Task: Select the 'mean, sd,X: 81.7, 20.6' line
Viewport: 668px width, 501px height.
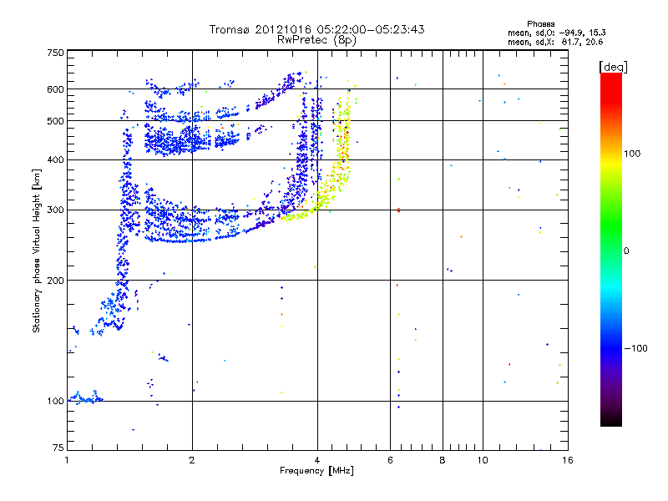Action: 555,42
